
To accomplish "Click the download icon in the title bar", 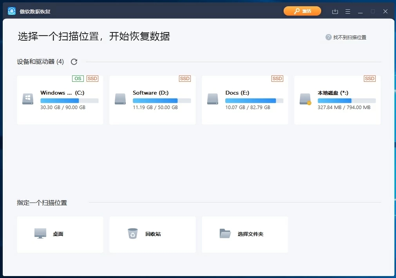I will (x=335, y=11).
